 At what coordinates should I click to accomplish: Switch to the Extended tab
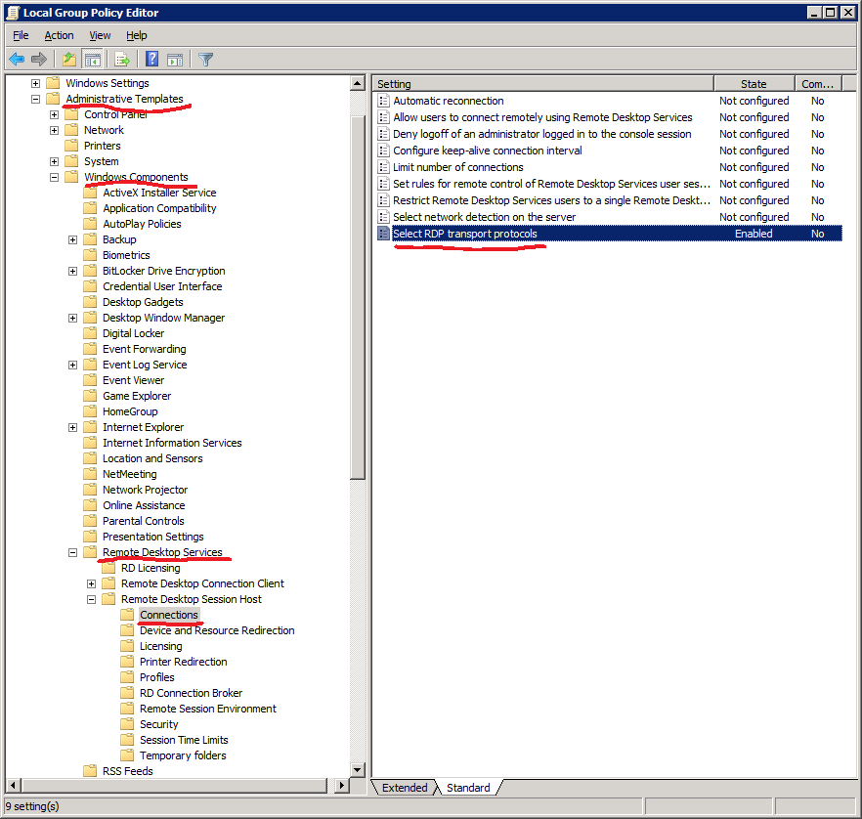[x=403, y=787]
